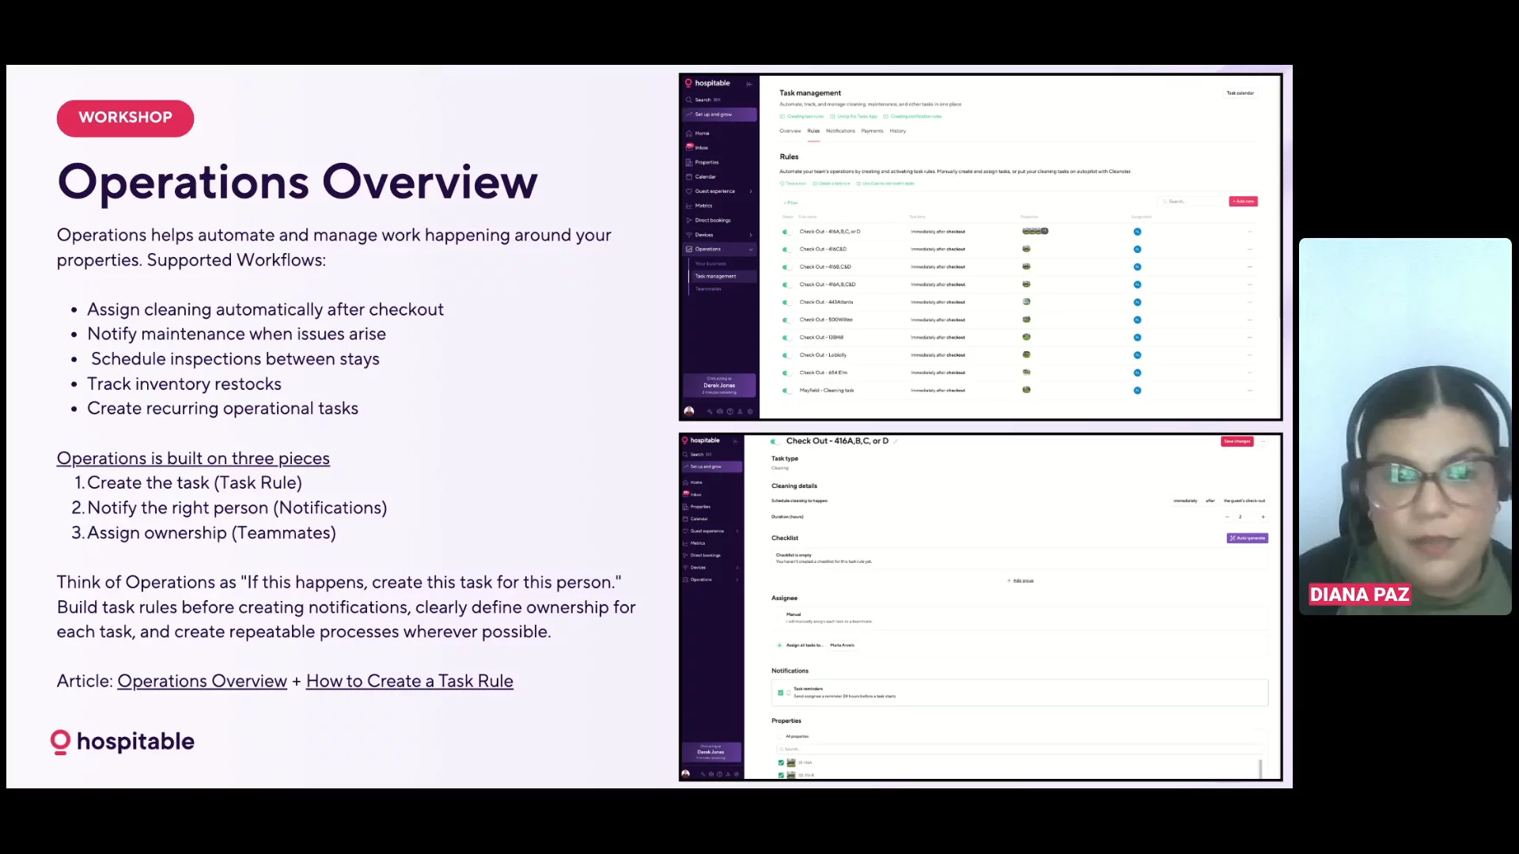Click the '+ Add new' rule button
Viewport: 1519px width, 854px height.
1244,202
